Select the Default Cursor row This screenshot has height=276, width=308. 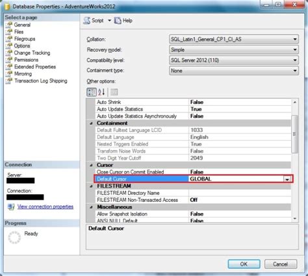click(193, 179)
